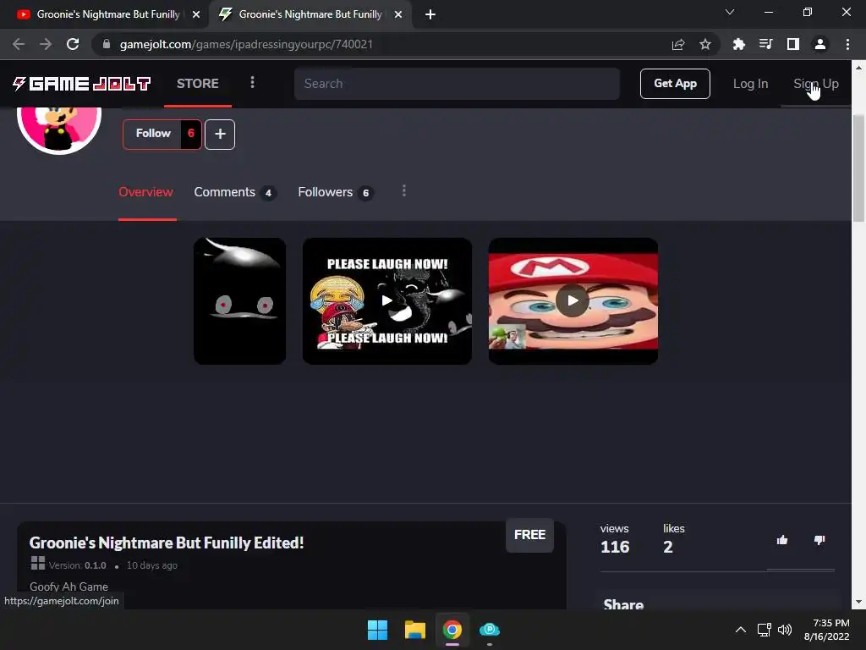866x650 pixels.
Task: Open the STORE tab
Action: tap(198, 84)
